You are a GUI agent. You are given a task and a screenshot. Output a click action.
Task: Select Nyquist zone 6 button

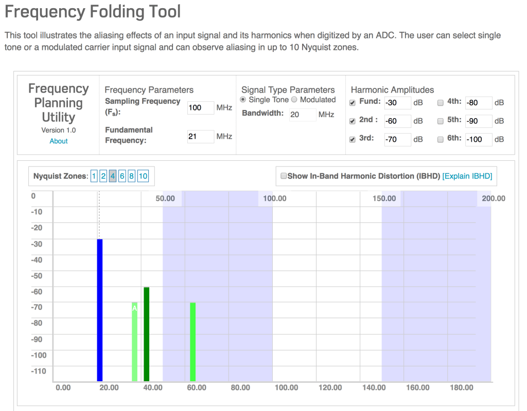122,176
